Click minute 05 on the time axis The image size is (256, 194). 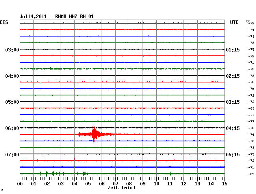88,183
